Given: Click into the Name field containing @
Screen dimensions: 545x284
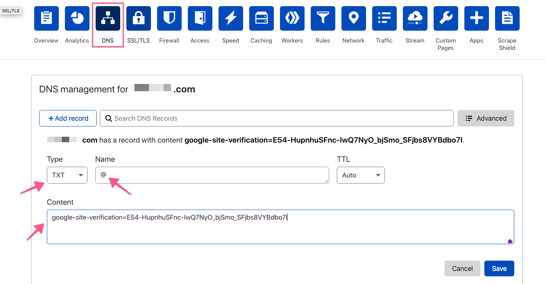Looking at the screenshot, I should click(212, 175).
